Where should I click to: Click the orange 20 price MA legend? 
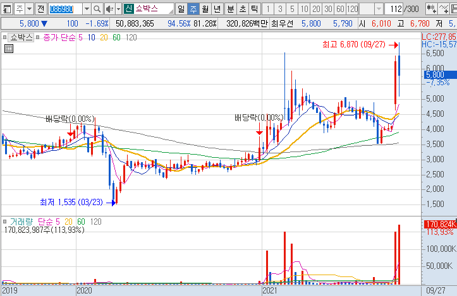pos(104,37)
